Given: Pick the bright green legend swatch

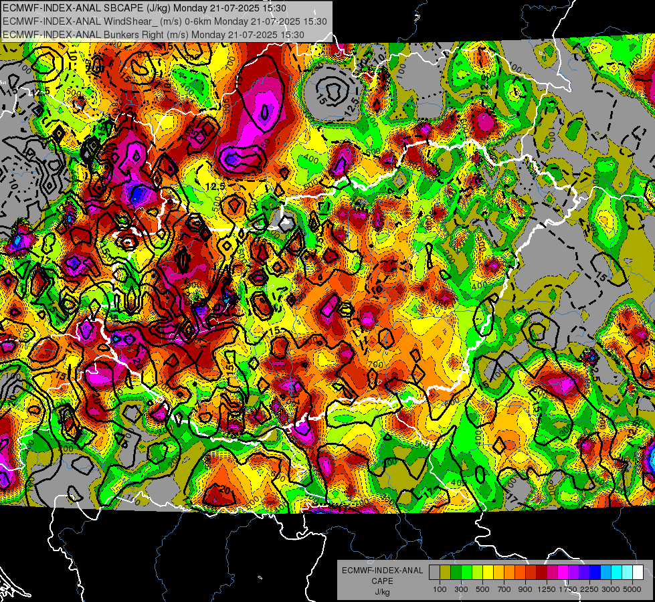Looking at the screenshot, I should click(x=466, y=572).
